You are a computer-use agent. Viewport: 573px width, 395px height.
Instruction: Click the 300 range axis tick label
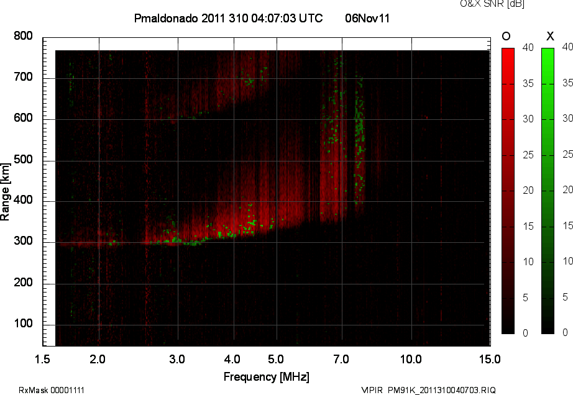pos(23,241)
